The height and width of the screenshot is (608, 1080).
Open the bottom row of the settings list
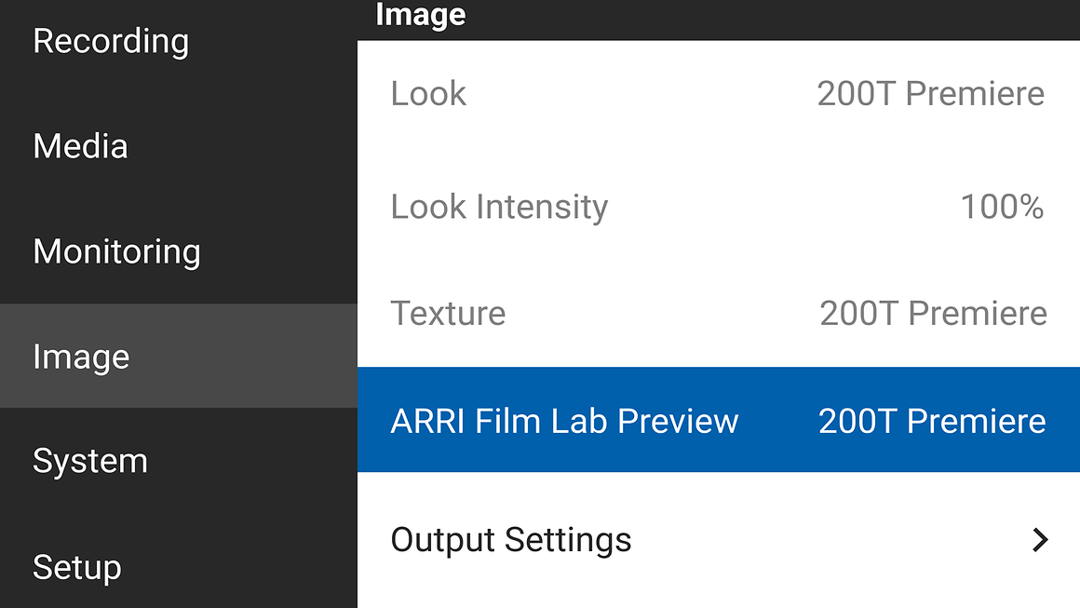pos(717,540)
